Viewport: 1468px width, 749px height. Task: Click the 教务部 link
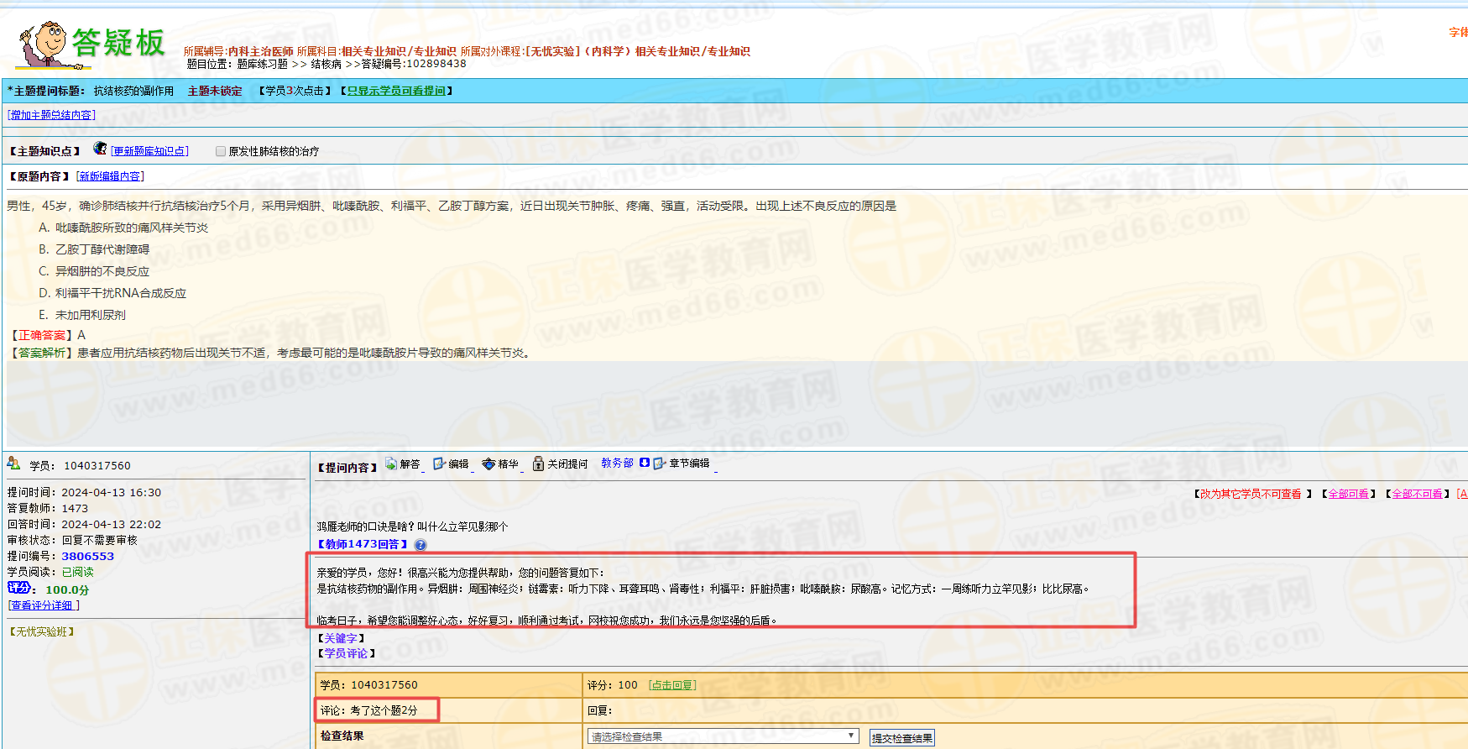pos(617,464)
